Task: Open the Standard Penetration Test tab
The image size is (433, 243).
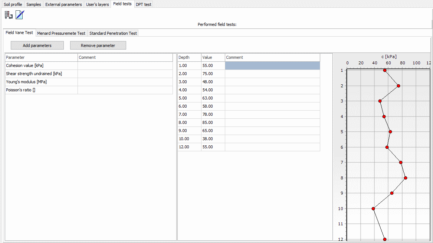Action: [x=113, y=33]
